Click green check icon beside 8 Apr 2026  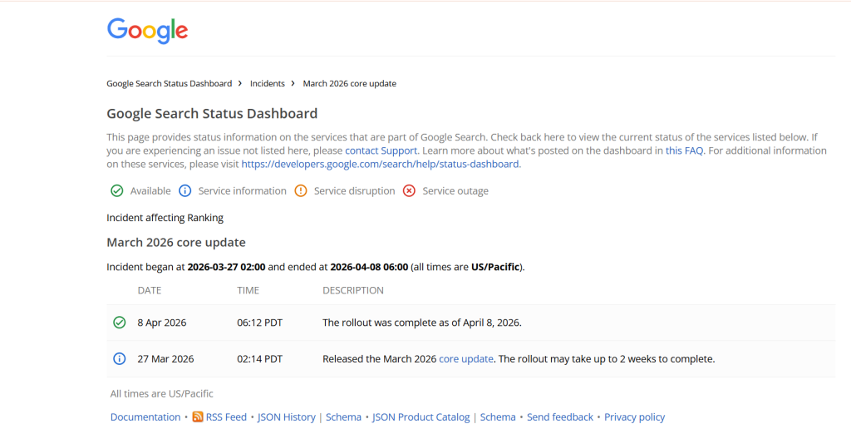click(x=119, y=323)
